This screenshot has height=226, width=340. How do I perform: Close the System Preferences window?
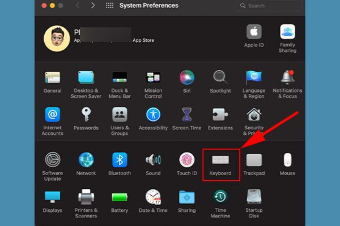point(44,6)
